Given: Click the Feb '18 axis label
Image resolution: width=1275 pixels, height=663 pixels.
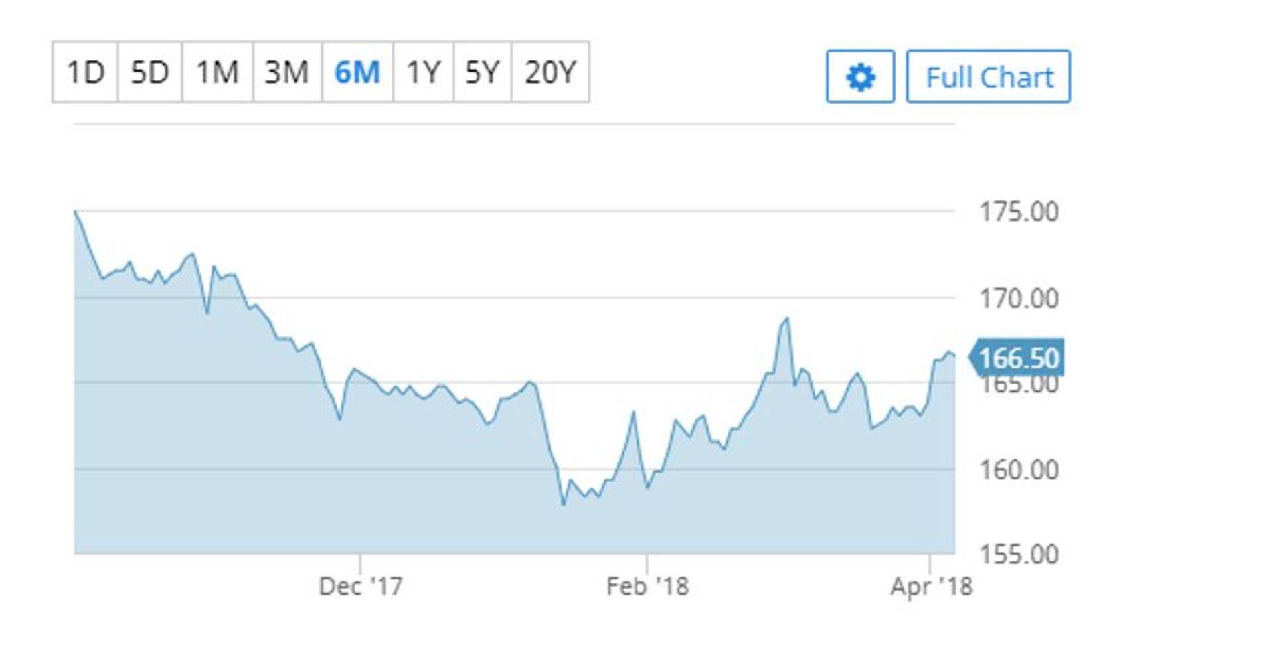Looking at the screenshot, I should click(647, 586).
